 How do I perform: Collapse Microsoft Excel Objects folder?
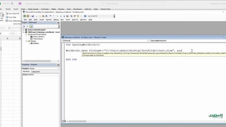click(x=26, y=35)
